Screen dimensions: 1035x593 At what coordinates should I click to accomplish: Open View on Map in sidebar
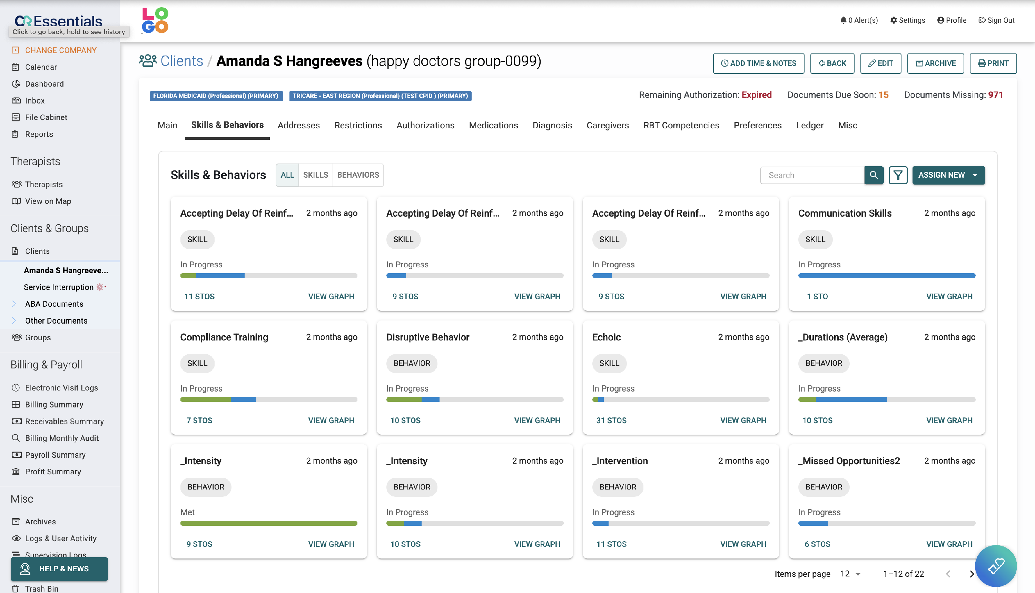(x=48, y=201)
